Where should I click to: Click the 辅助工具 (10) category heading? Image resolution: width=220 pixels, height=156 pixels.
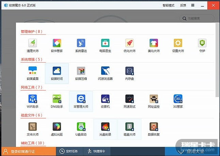pos(33,143)
